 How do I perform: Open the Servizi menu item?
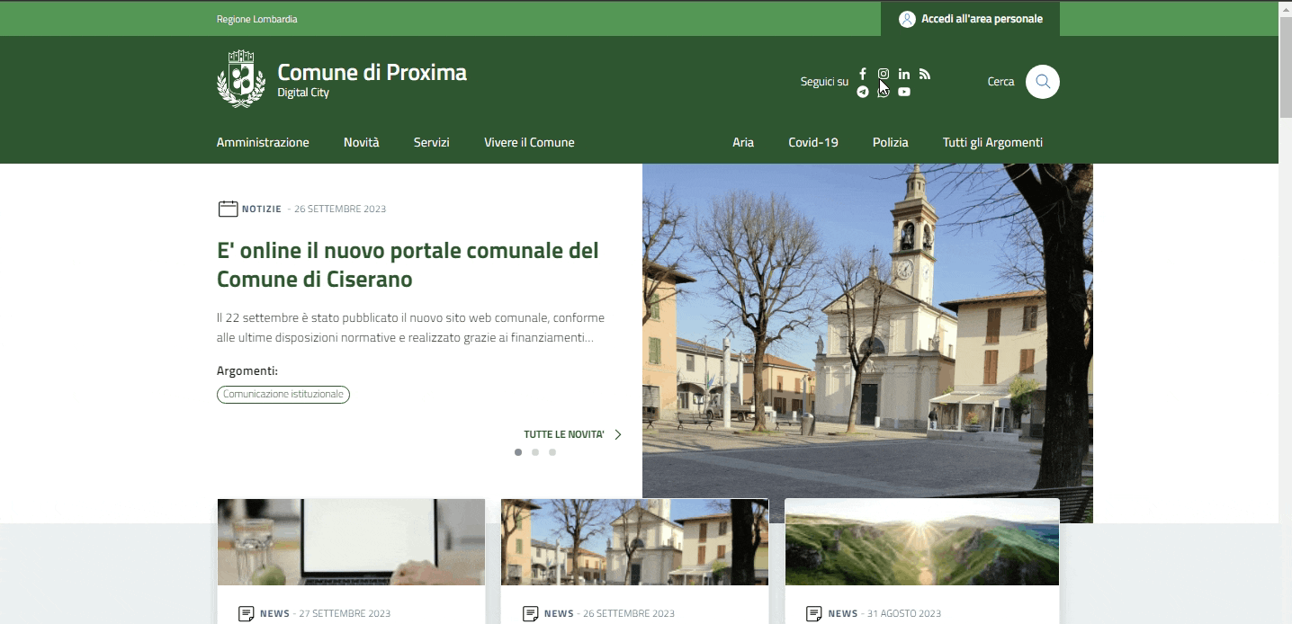pyautogui.click(x=431, y=142)
